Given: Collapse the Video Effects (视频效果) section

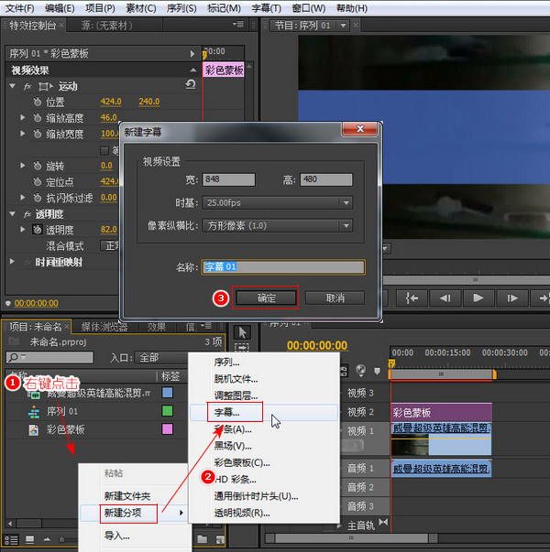Looking at the screenshot, I should 193,70.
